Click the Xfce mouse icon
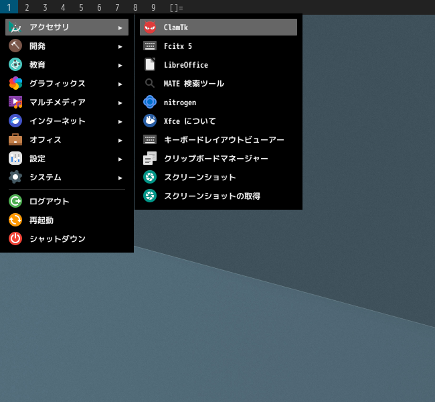 150,121
